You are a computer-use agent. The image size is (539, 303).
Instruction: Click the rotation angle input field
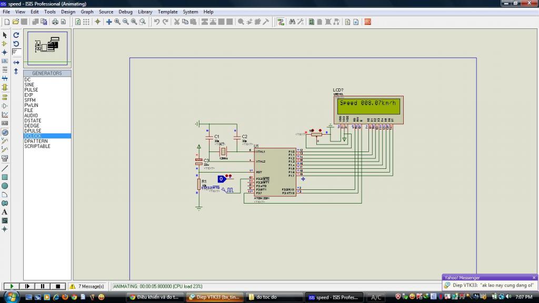click(16, 52)
